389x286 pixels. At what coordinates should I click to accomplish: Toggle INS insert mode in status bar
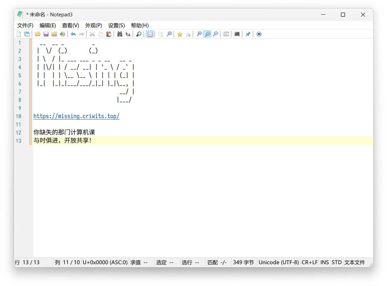325,263
